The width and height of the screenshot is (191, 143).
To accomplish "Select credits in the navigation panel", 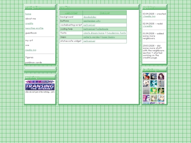I will (x=29, y=23).
